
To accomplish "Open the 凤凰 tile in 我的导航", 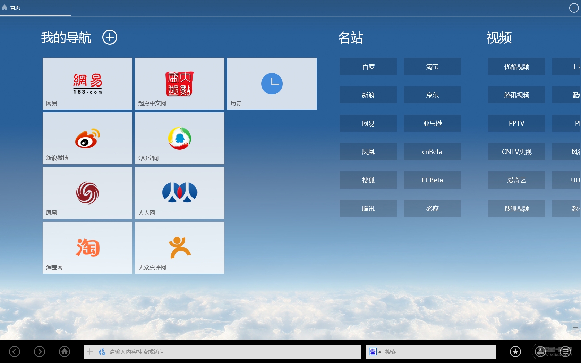I will [87, 193].
